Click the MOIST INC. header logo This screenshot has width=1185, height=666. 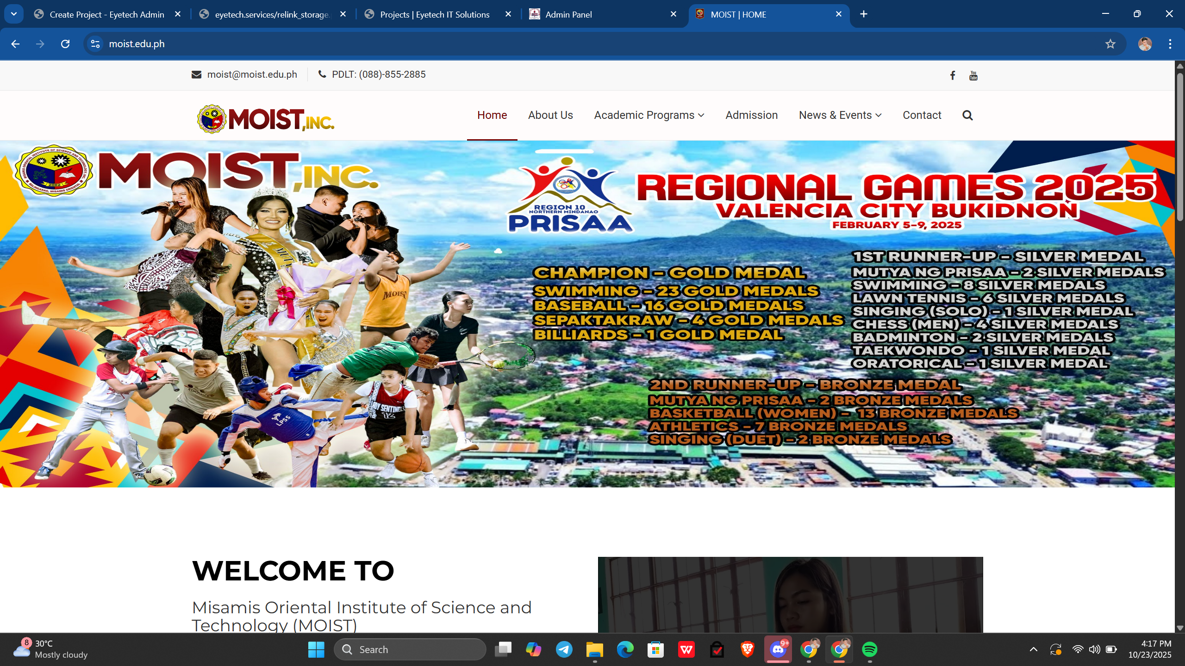266,119
